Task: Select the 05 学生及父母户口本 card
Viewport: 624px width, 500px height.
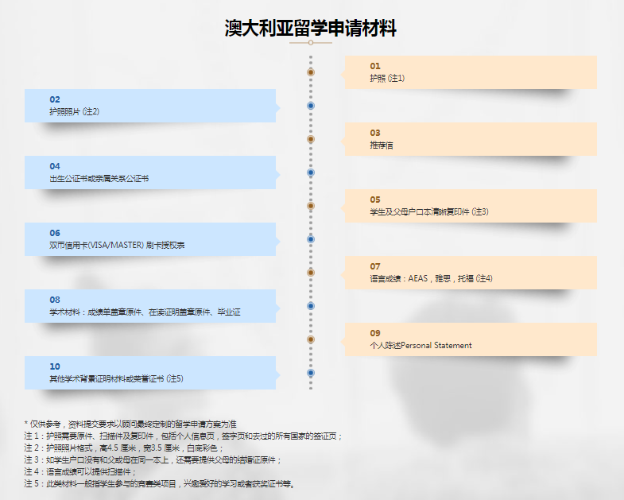Action: tap(471, 206)
